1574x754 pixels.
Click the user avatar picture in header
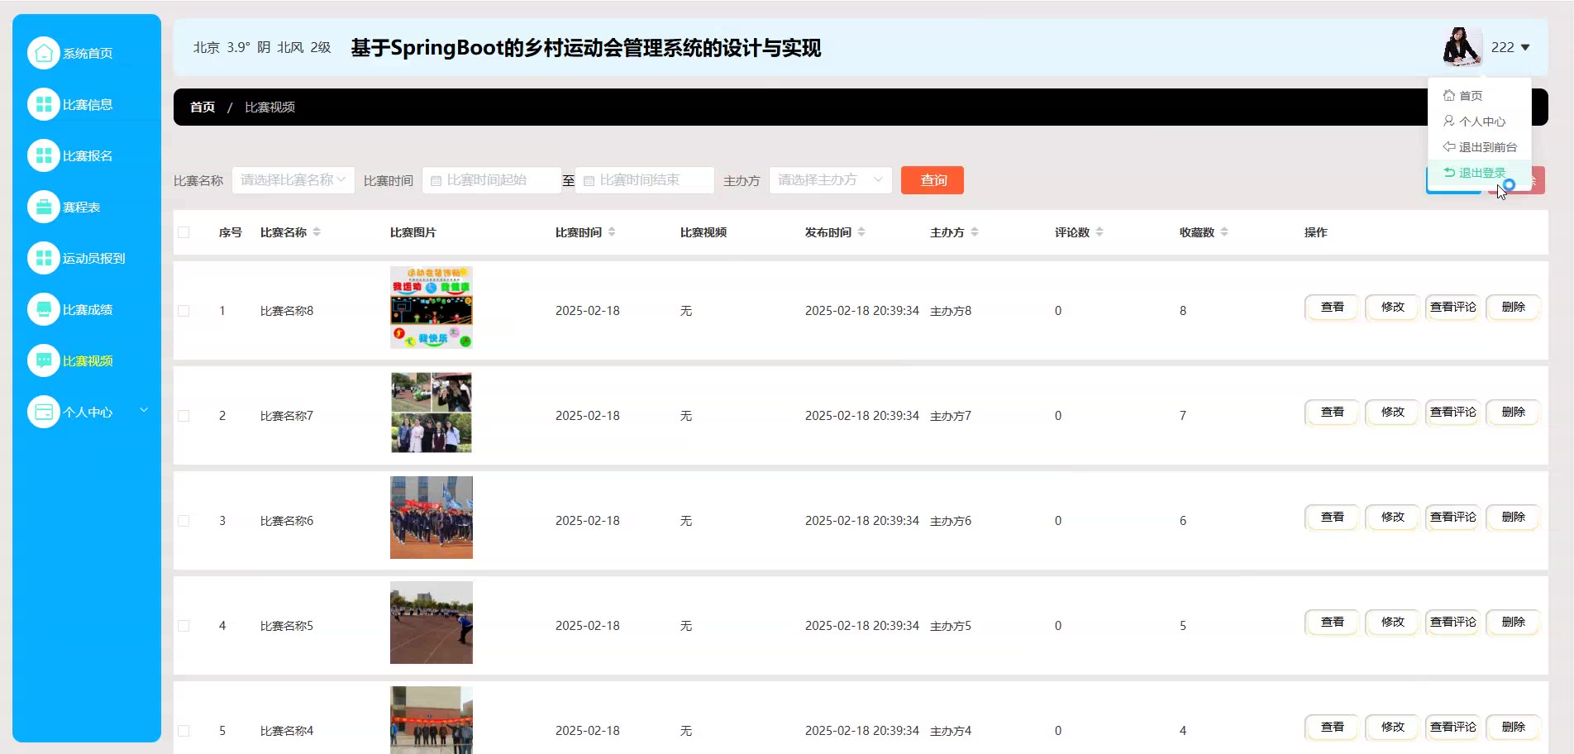1462,47
